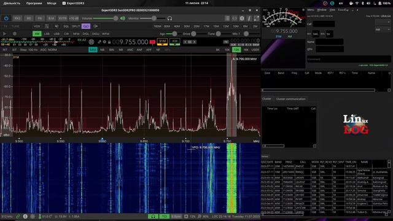The height and width of the screenshot is (221, 393).
Task: Select CW mode
Action: pyautogui.click(x=66, y=34)
